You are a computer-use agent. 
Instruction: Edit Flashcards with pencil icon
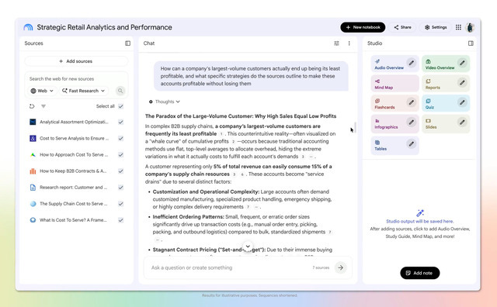[x=411, y=102]
